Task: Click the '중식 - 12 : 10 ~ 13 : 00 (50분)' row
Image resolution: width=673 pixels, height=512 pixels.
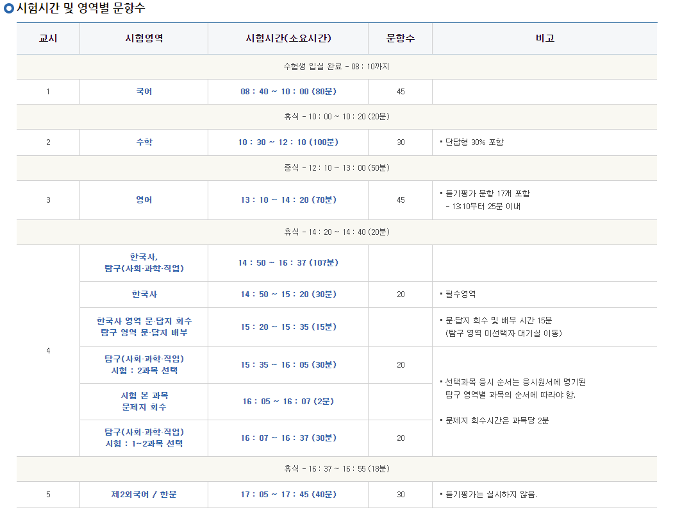Action: (x=336, y=168)
